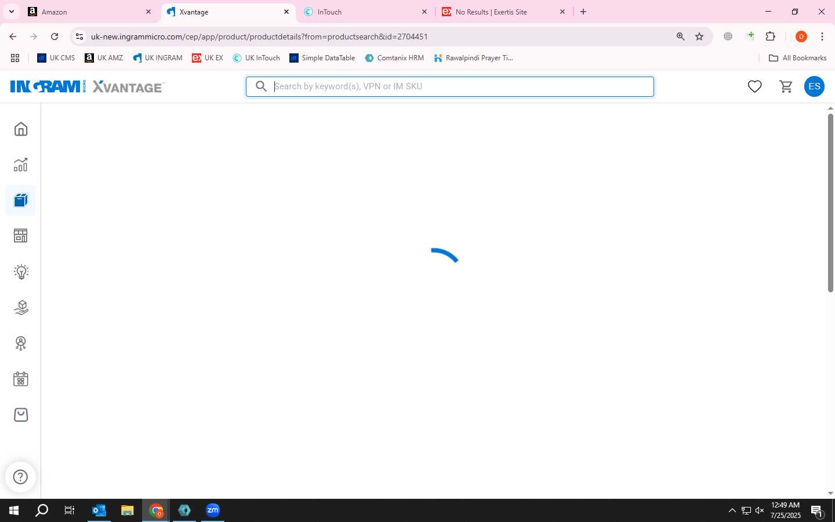Click the address bar URL
Screen dimensions: 835x522
[x=259, y=37]
